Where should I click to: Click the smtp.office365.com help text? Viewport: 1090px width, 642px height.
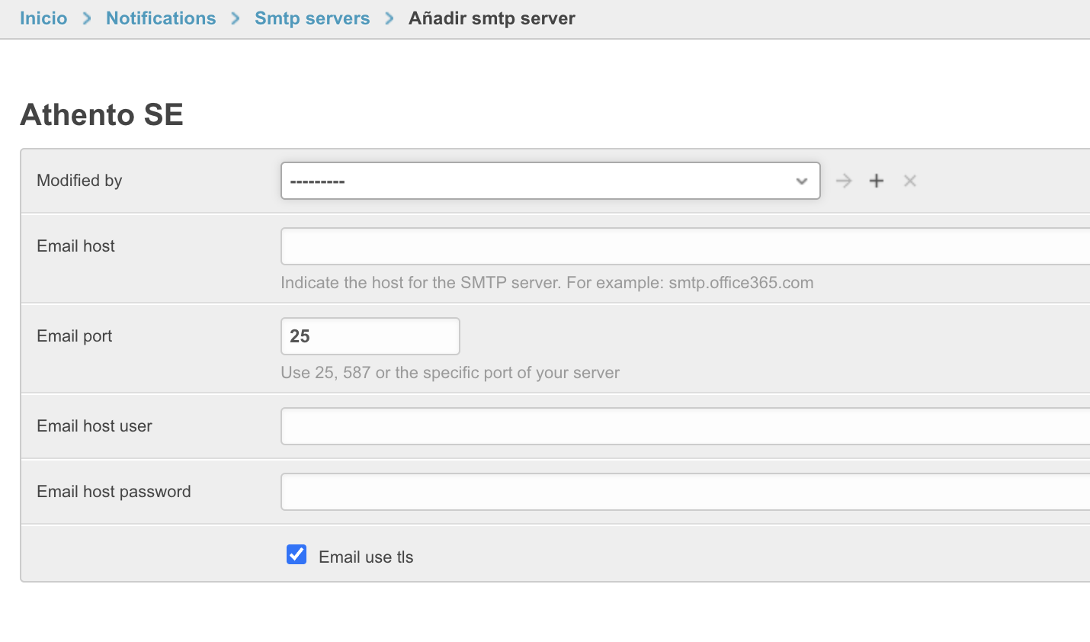pos(547,283)
